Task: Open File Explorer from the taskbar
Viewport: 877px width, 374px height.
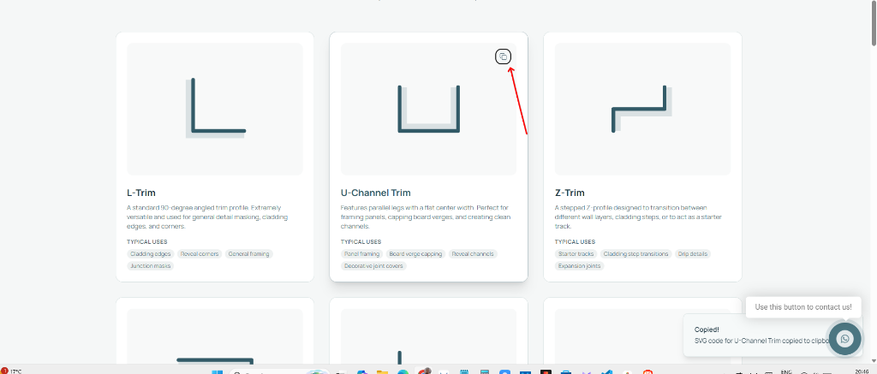Action: (x=382, y=372)
